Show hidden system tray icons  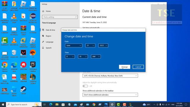pyautogui.click(x=154, y=104)
